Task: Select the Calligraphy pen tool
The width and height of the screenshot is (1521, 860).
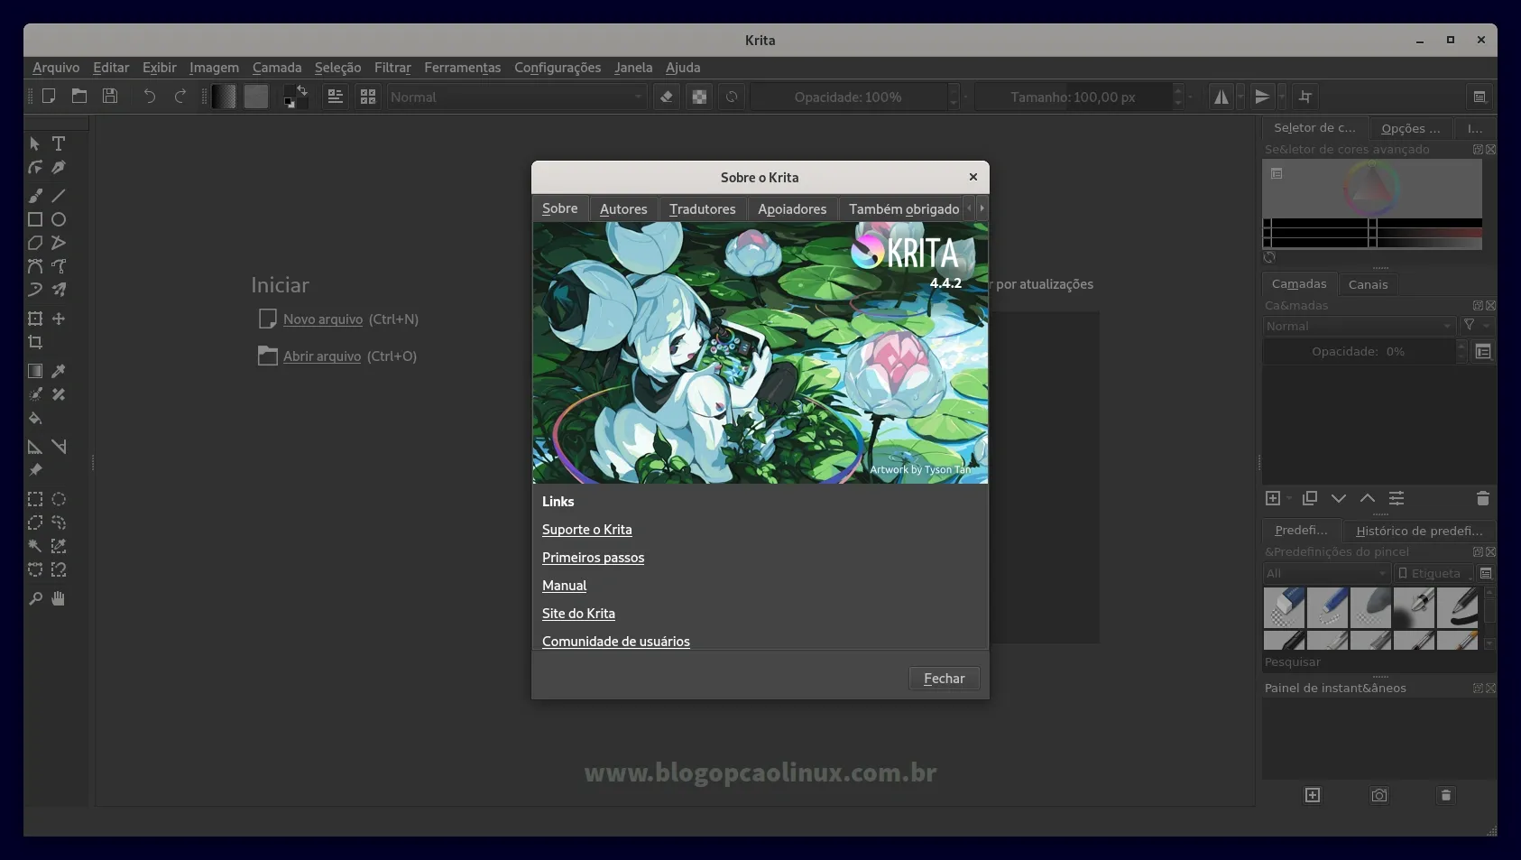Action: click(59, 167)
